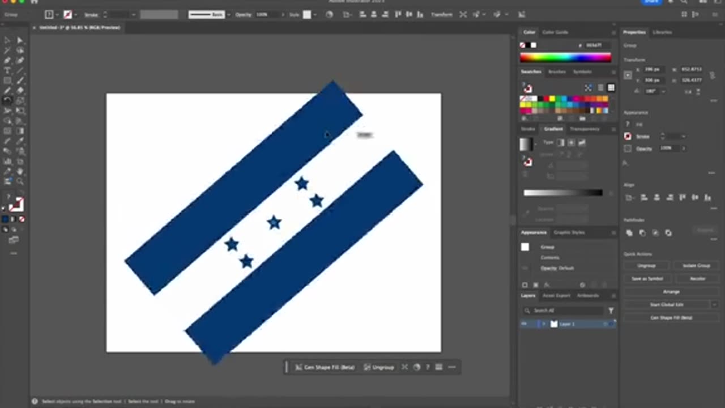Click Ungroup in Quick Actions
Viewport: 725px width, 408px height.
(x=646, y=265)
